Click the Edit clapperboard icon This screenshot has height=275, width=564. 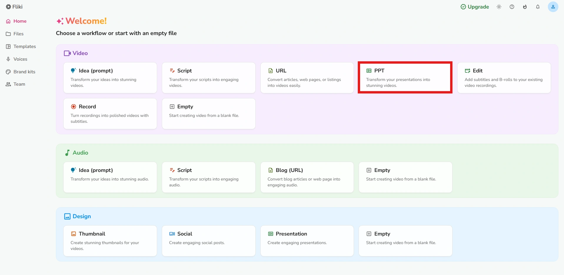(x=467, y=71)
